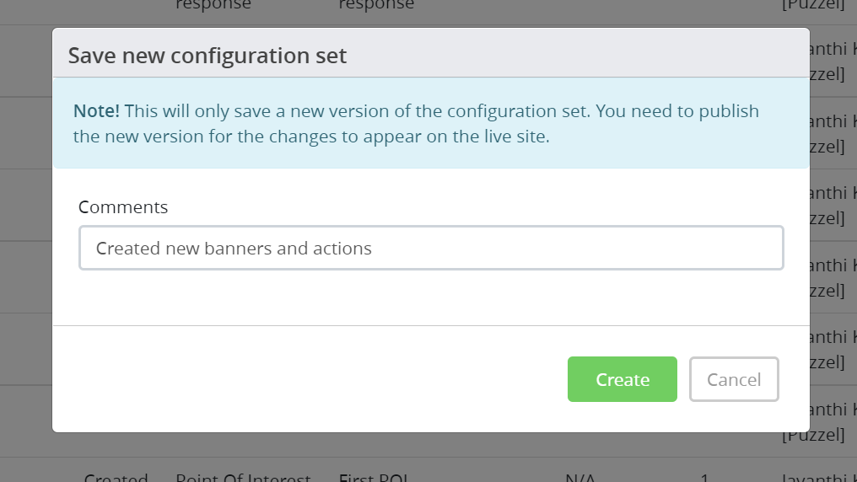Click the bold 'Note!' text
857x482 pixels.
point(96,111)
